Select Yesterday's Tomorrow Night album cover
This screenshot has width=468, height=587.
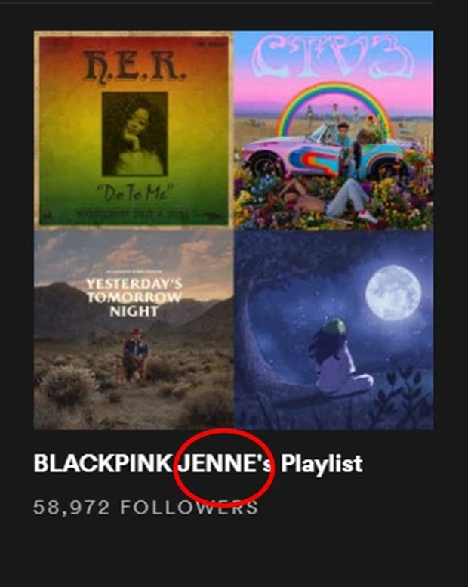(134, 329)
